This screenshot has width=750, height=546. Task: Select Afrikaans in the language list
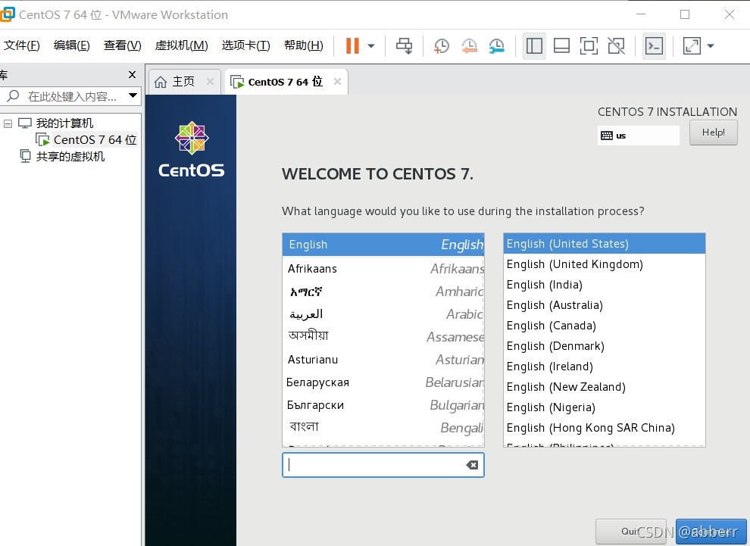coord(383,268)
